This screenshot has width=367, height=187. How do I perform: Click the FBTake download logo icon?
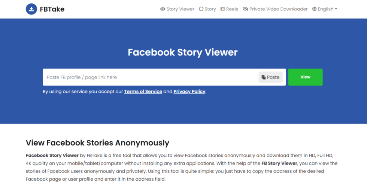[x=31, y=9]
